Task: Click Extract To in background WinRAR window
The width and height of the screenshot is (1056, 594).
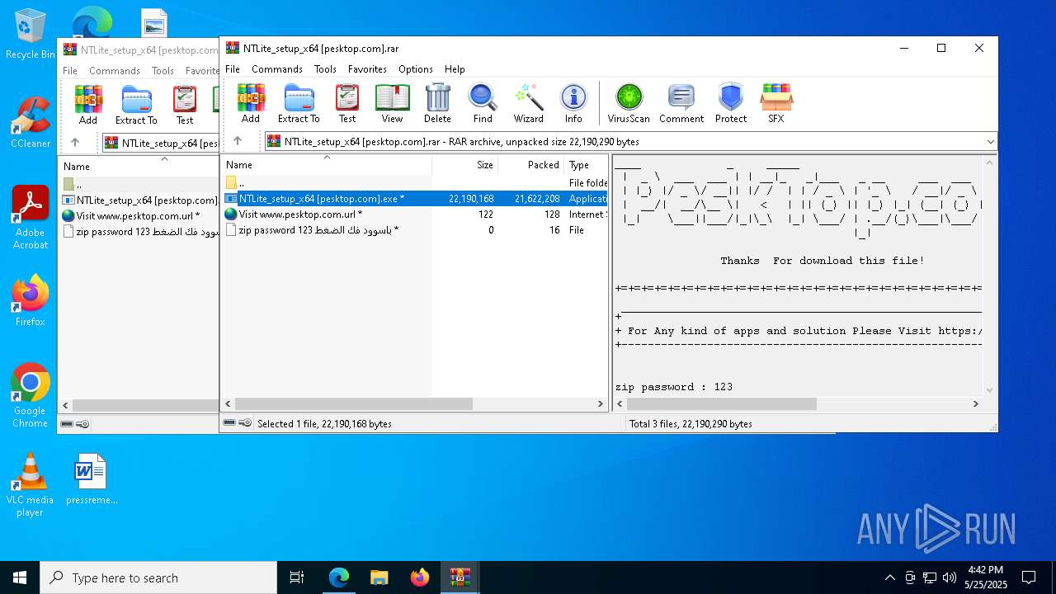Action: [136, 105]
